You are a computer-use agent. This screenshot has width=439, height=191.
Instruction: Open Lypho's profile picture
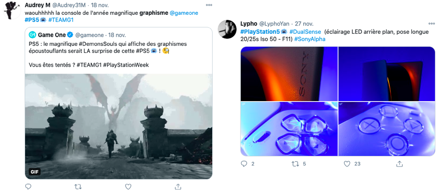tap(227, 29)
